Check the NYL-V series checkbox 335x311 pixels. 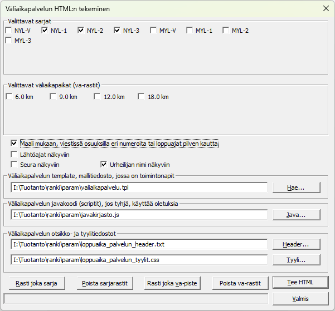pyautogui.click(x=9, y=31)
